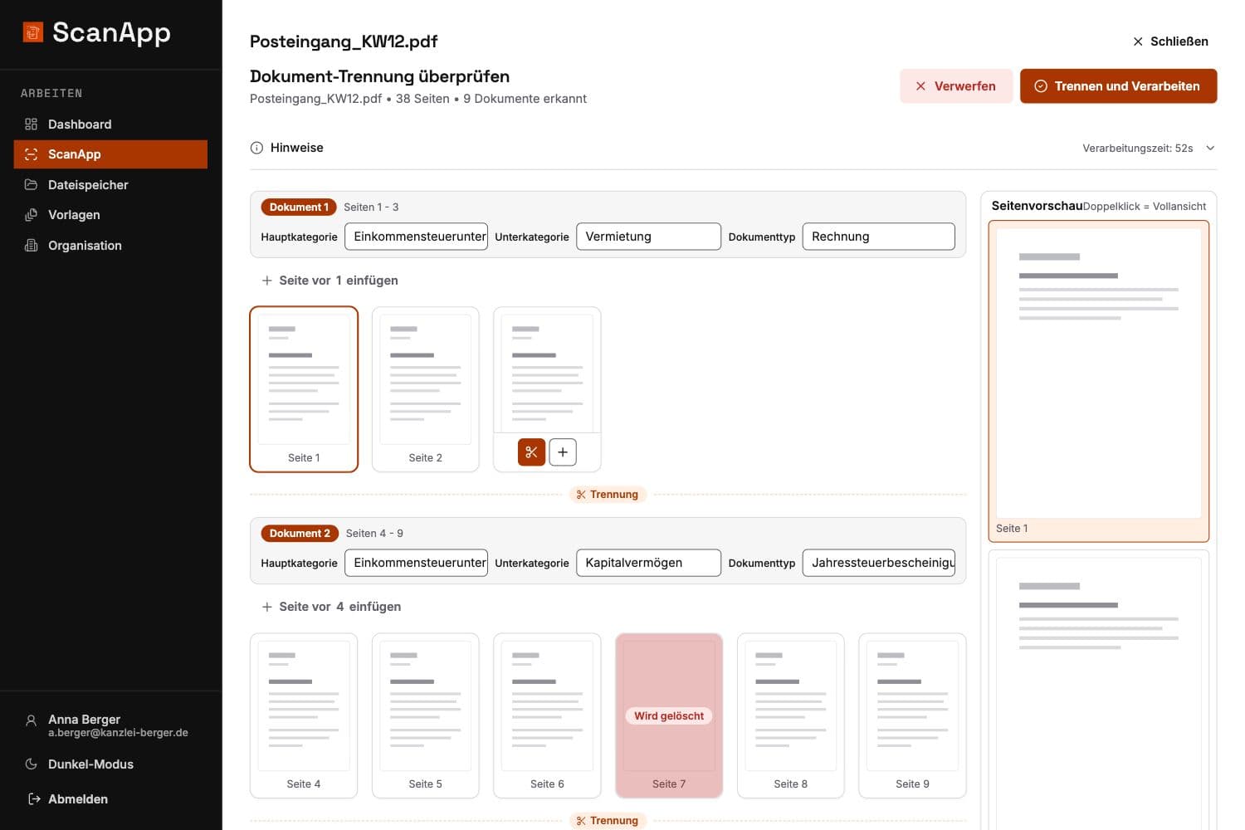Image resolution: width=1245 pixels, height=830 pixels.
Task: Click Abmelden to log out
Action: click(x=110, y=799)
